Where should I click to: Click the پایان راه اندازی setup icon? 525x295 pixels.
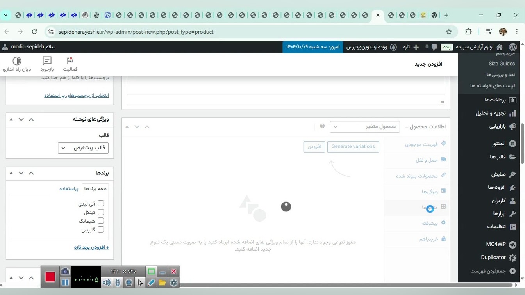click(17, 61)
